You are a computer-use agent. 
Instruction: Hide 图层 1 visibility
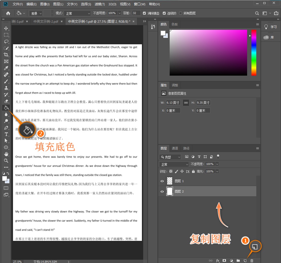coord(162,181)
